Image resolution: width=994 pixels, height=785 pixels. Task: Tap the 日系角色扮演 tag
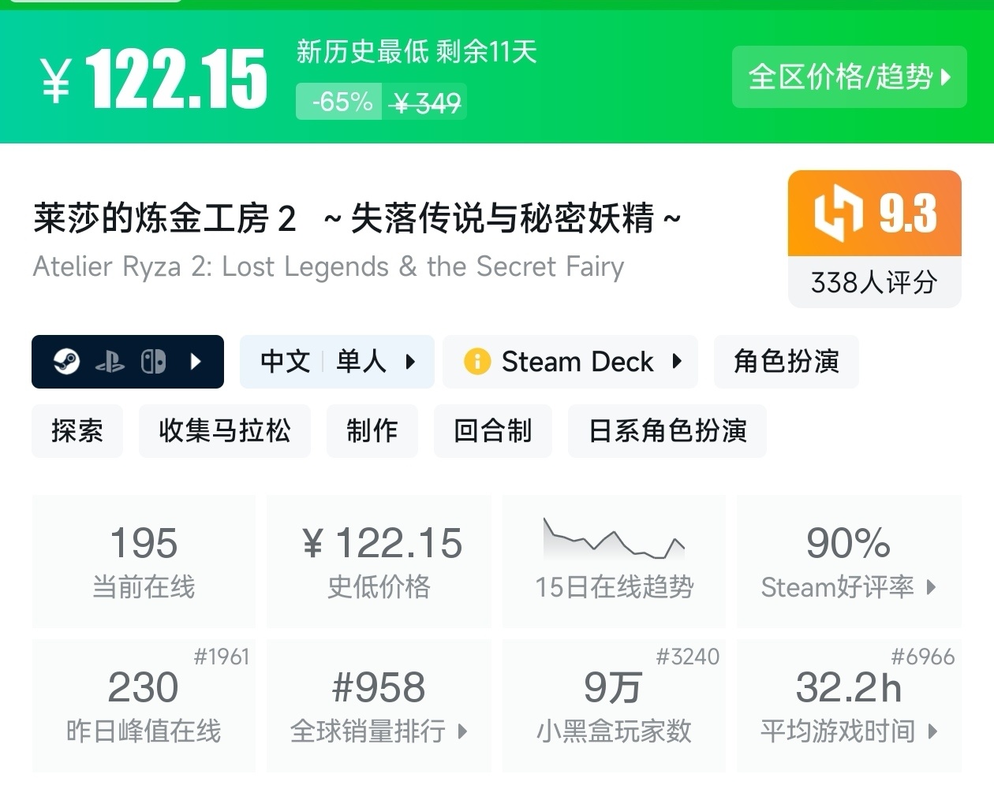(667, 431)
